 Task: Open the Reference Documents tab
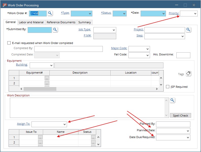tap(61, 22)
